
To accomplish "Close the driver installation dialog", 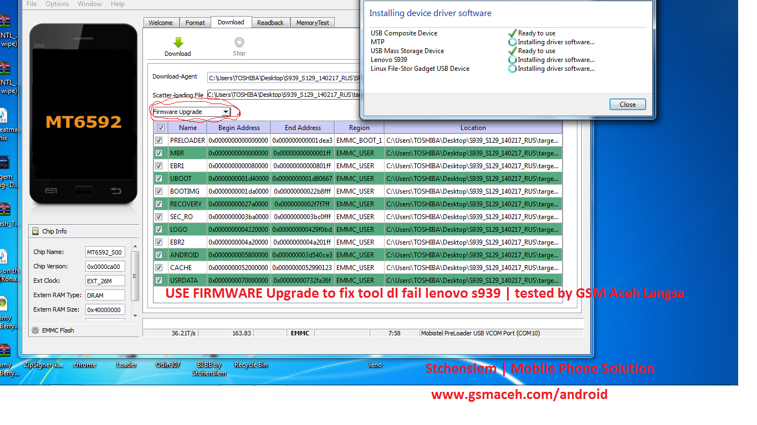I will [627, 105].
